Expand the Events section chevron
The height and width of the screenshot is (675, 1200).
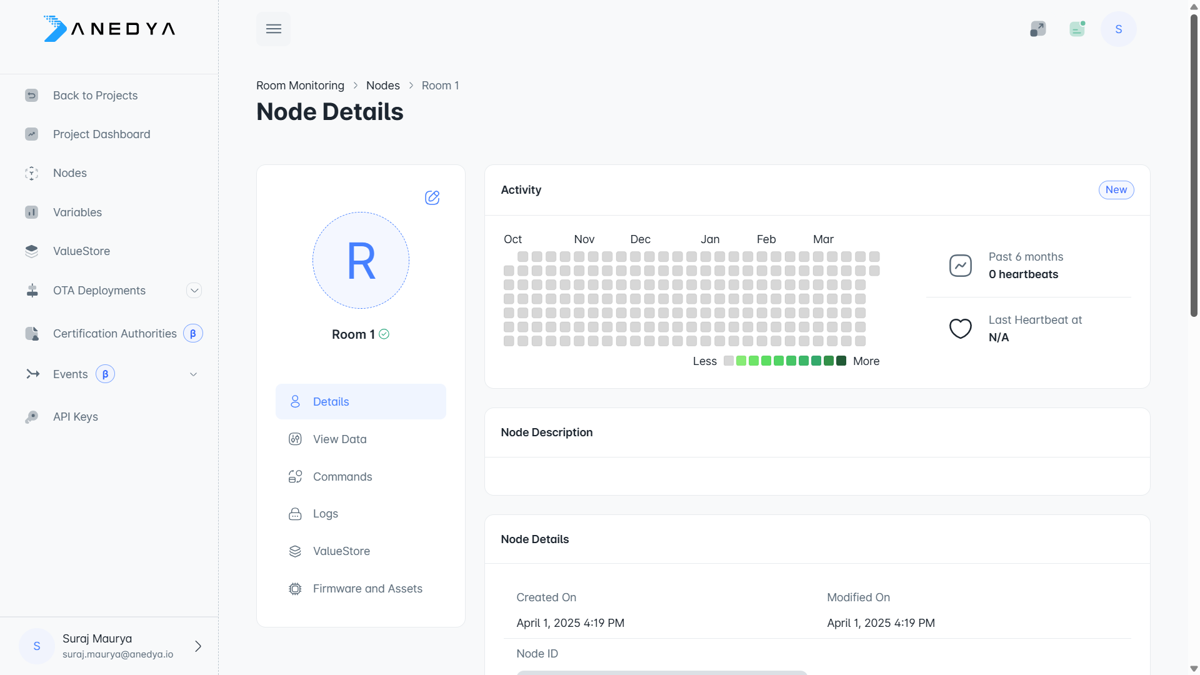tap(193, 374)
